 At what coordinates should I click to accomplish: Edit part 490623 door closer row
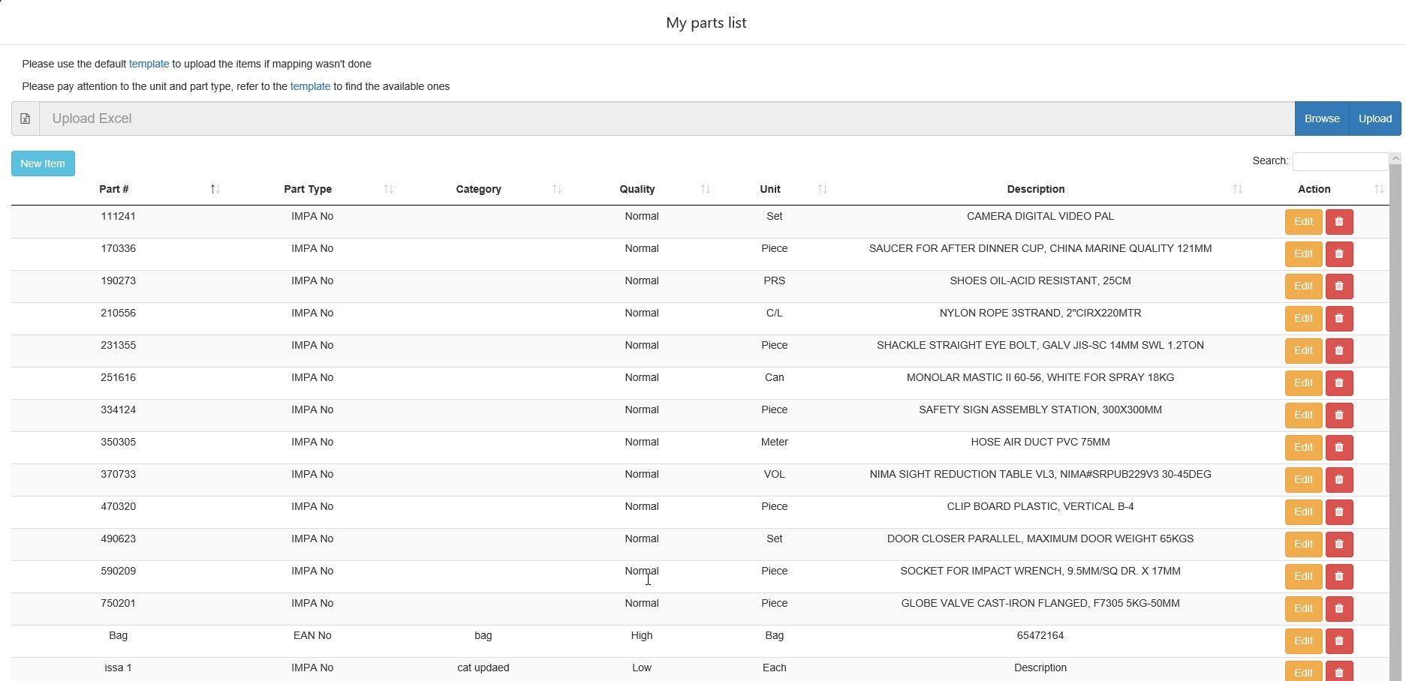[1303, 544]
